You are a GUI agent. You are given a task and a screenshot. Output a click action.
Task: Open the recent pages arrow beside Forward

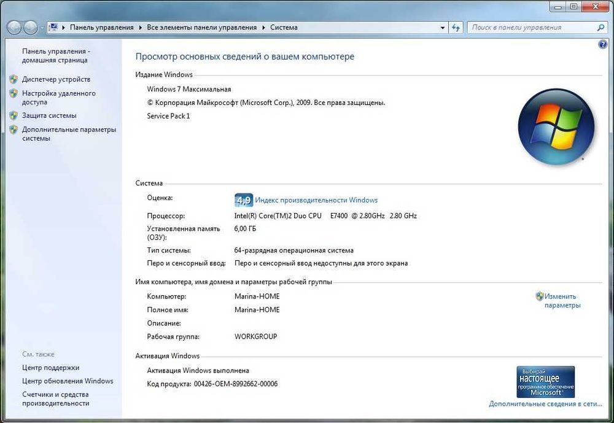(x=42, y=28)
